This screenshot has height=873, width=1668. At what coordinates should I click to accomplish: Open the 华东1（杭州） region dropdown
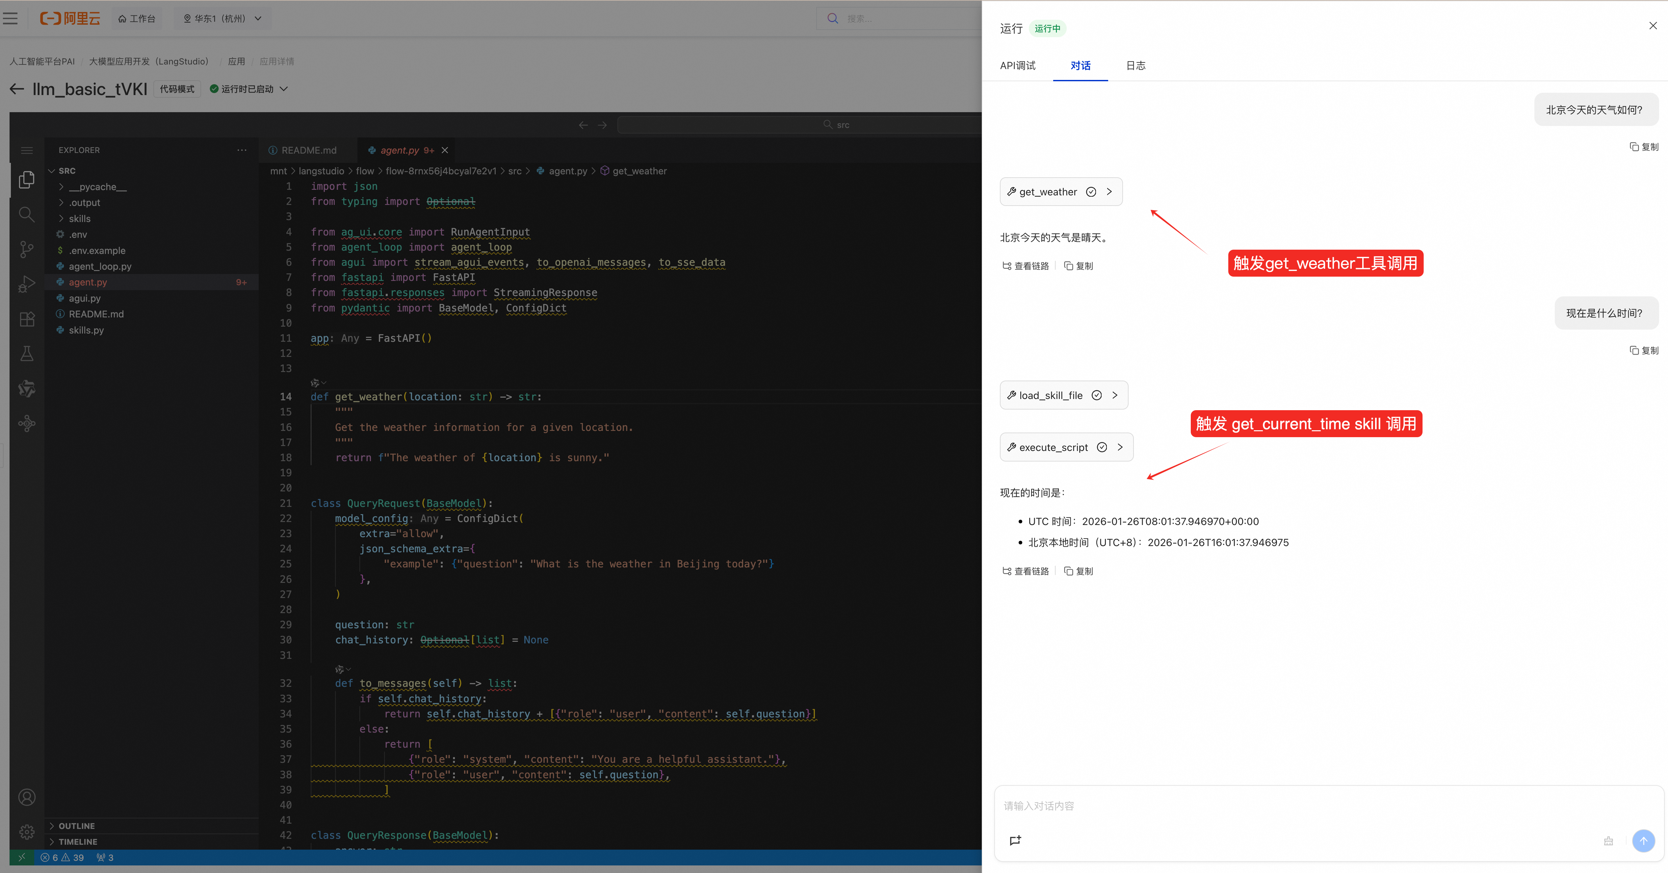[x=222, y=19]
